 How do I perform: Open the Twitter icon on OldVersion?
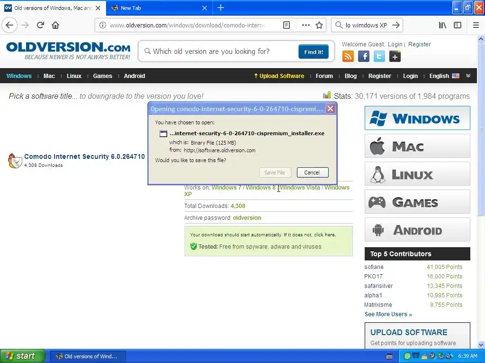379,57
